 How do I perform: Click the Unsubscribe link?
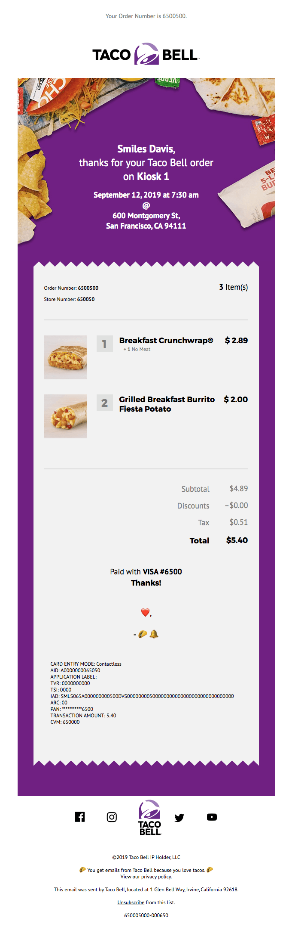pos(131,902)
